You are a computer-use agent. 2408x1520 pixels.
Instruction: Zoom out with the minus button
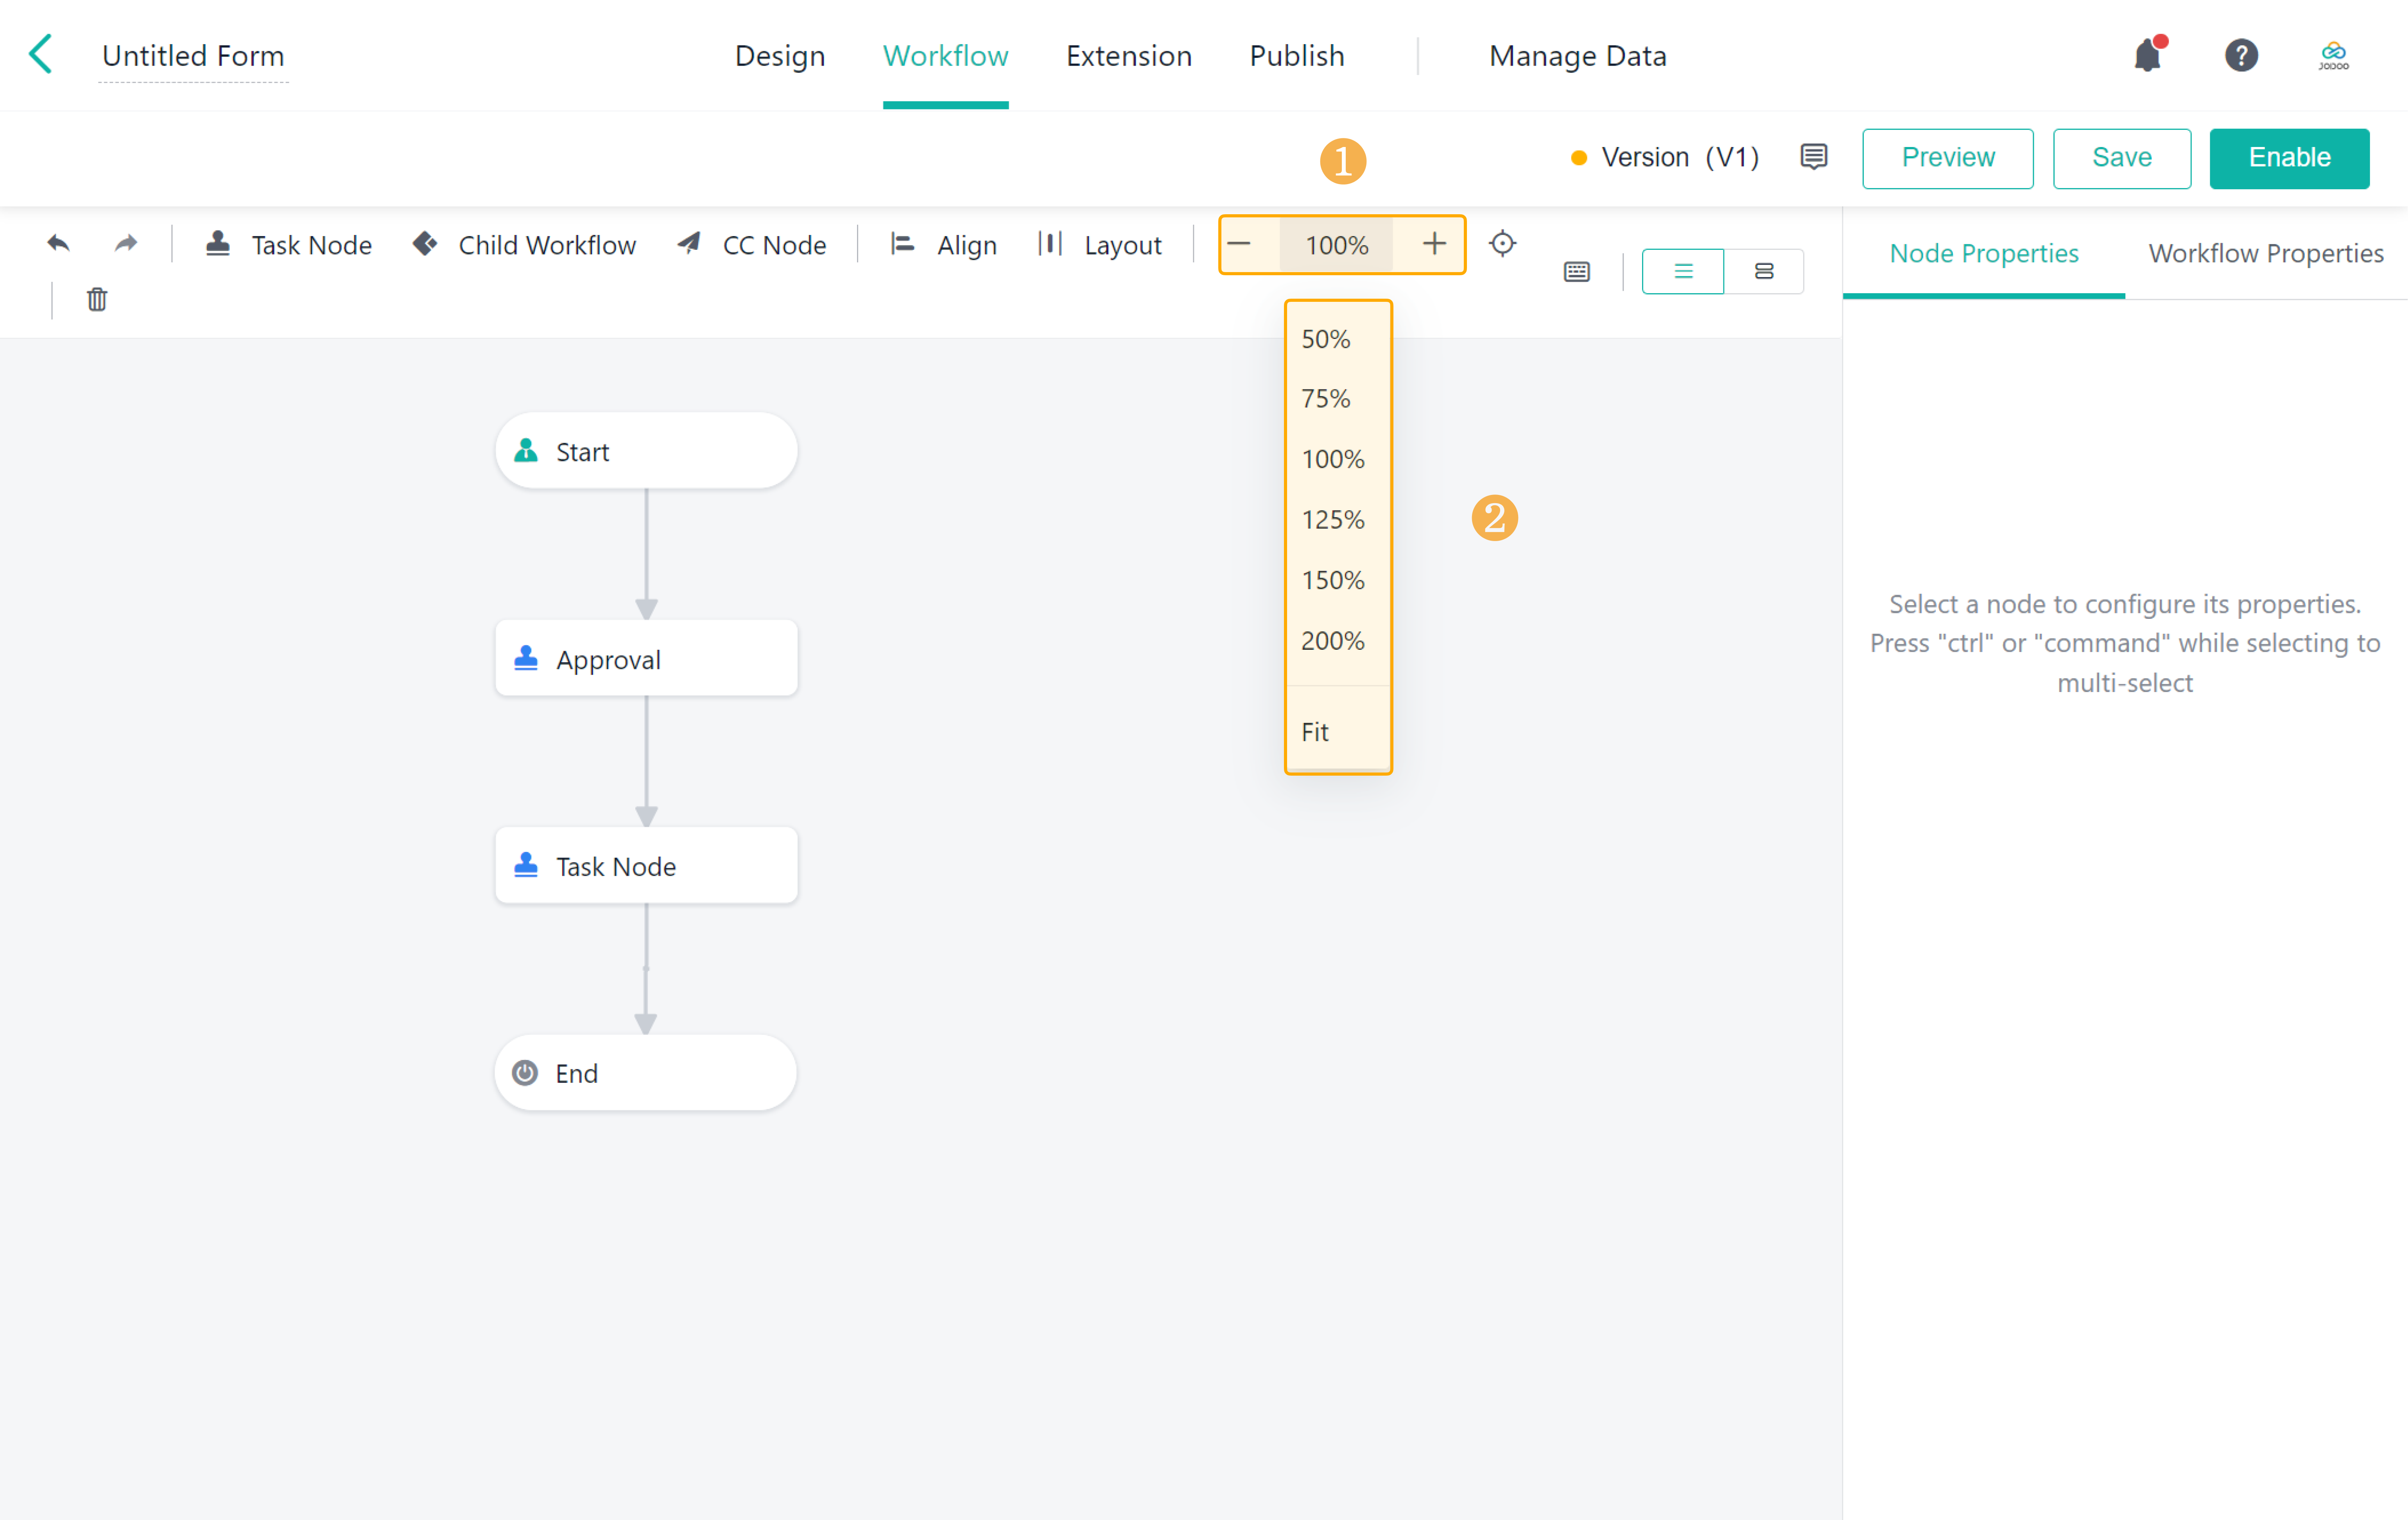(1239, 244)
